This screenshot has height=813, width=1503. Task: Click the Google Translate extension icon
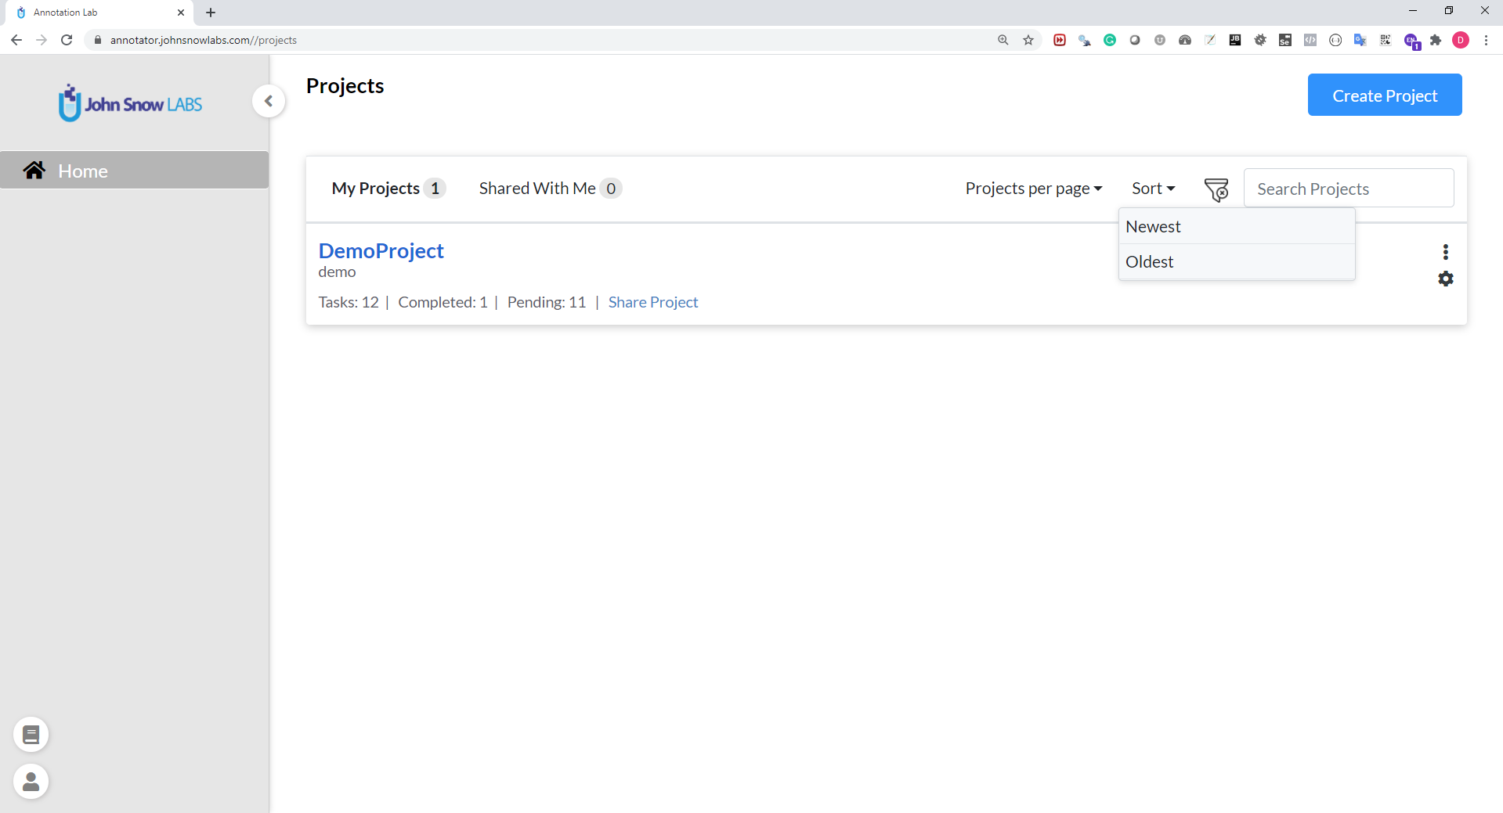(1360, 40)
